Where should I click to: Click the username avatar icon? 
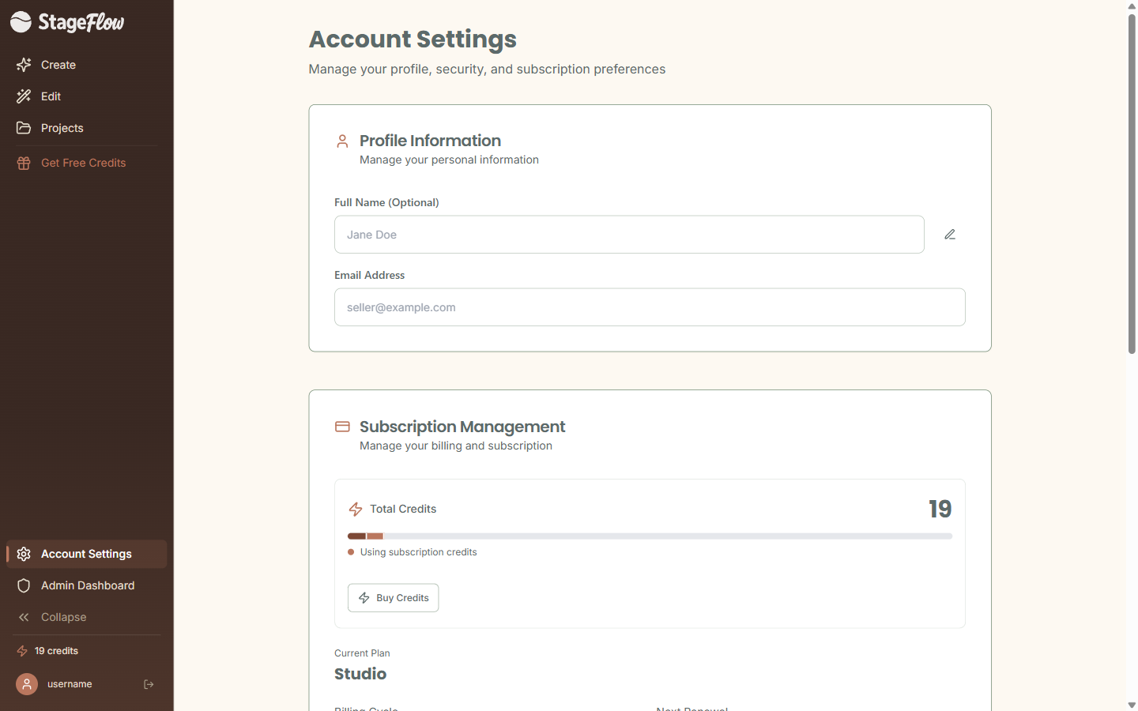click(27, 684)
